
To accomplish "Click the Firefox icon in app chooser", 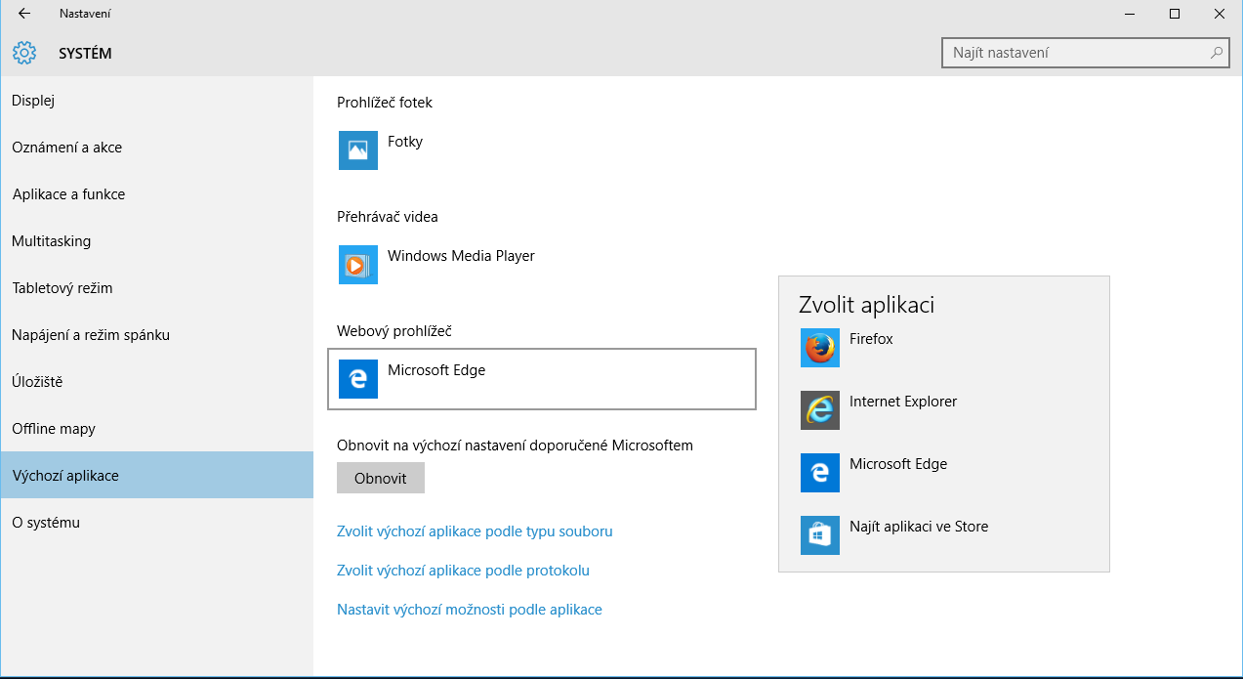I will point(819,348).
